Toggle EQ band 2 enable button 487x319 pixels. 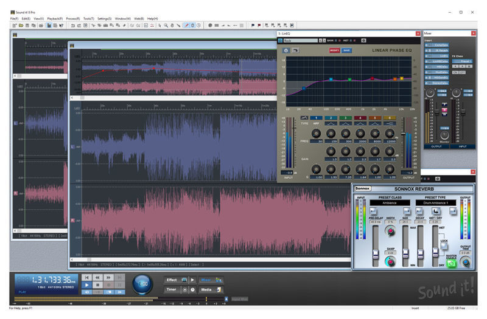(x=331, y=118)
